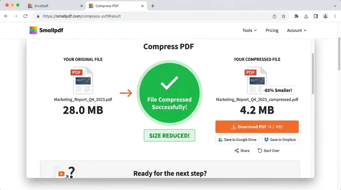Click the YOUR ORIGINAL FILE heading
The width and height of the screenshot is (341, 190).
click(83, 59)
